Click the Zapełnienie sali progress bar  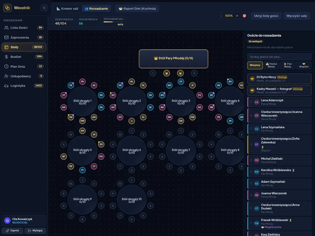(x=113, y=22)
